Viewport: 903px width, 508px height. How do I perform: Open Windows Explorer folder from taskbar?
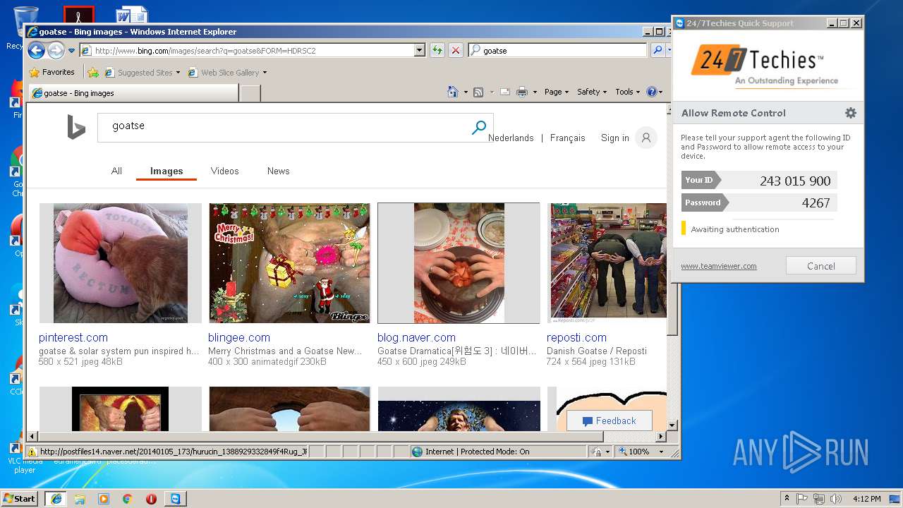(80, 499)
